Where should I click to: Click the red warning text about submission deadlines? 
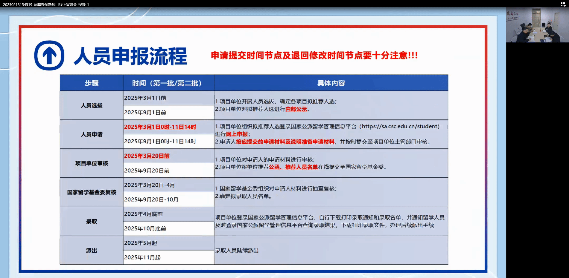tap(314, 56)
